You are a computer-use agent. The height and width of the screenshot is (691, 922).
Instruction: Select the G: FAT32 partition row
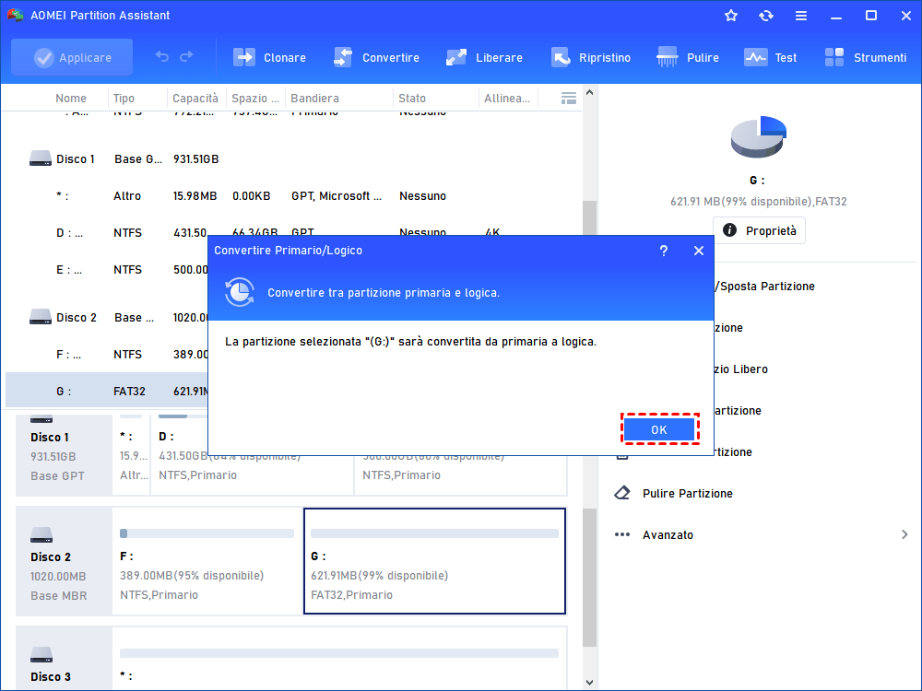[x=106, y=391]
